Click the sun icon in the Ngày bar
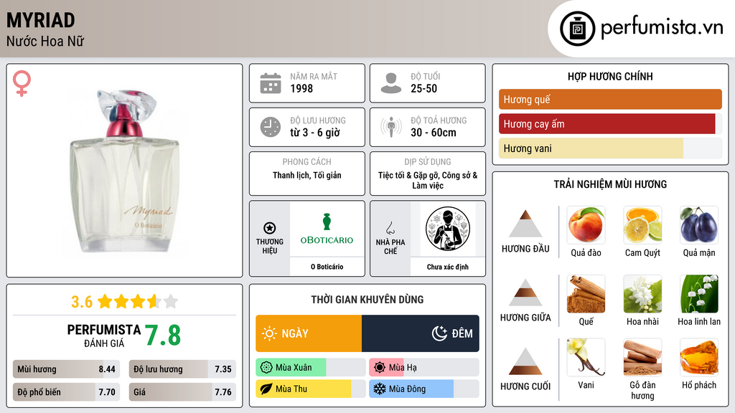 (270, 333)
